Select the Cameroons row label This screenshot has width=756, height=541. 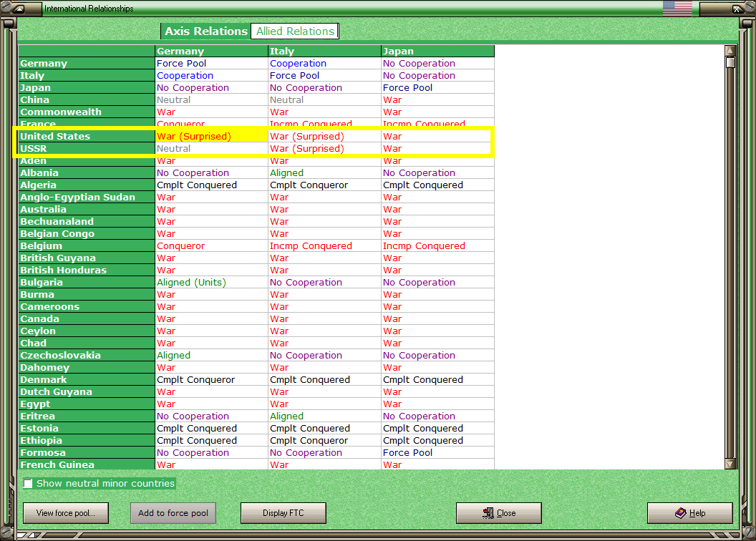(87, 306)
